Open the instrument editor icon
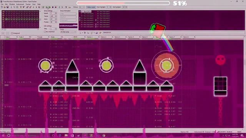The image size is (246, 138). pos(100,33)
